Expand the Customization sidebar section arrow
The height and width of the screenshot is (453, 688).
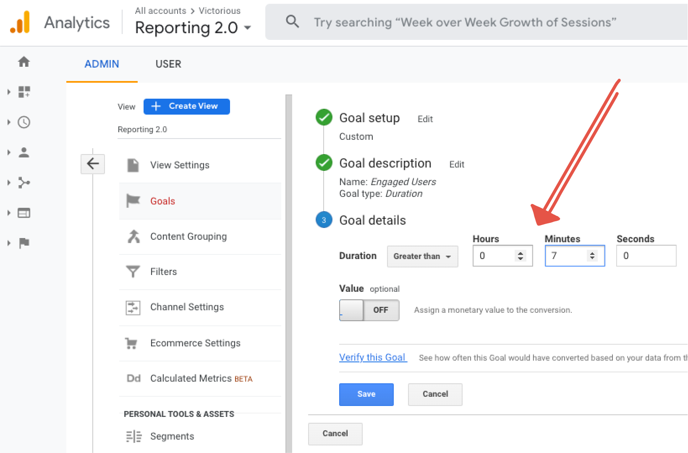point(9,92)
